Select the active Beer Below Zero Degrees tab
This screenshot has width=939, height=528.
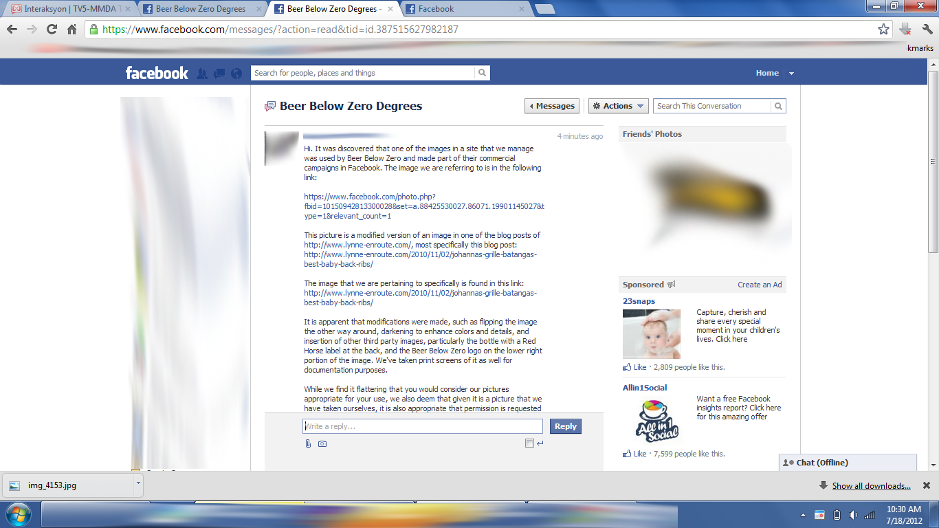333,9
